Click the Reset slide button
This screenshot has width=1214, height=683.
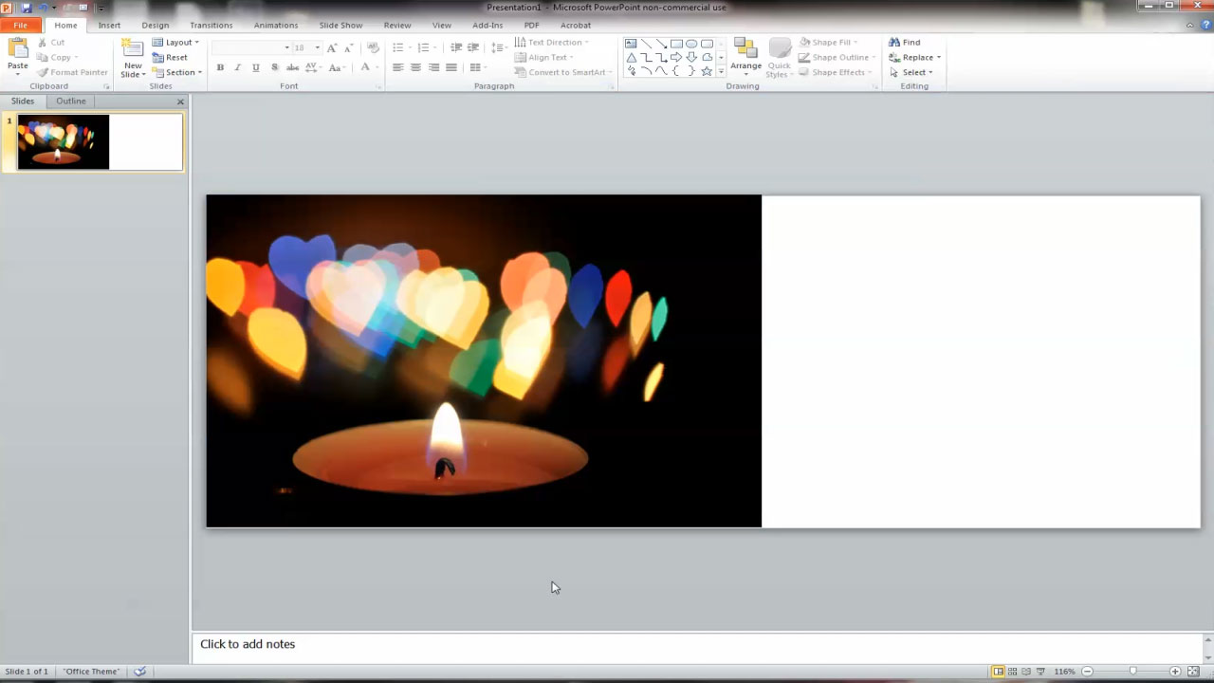point(171,57)
